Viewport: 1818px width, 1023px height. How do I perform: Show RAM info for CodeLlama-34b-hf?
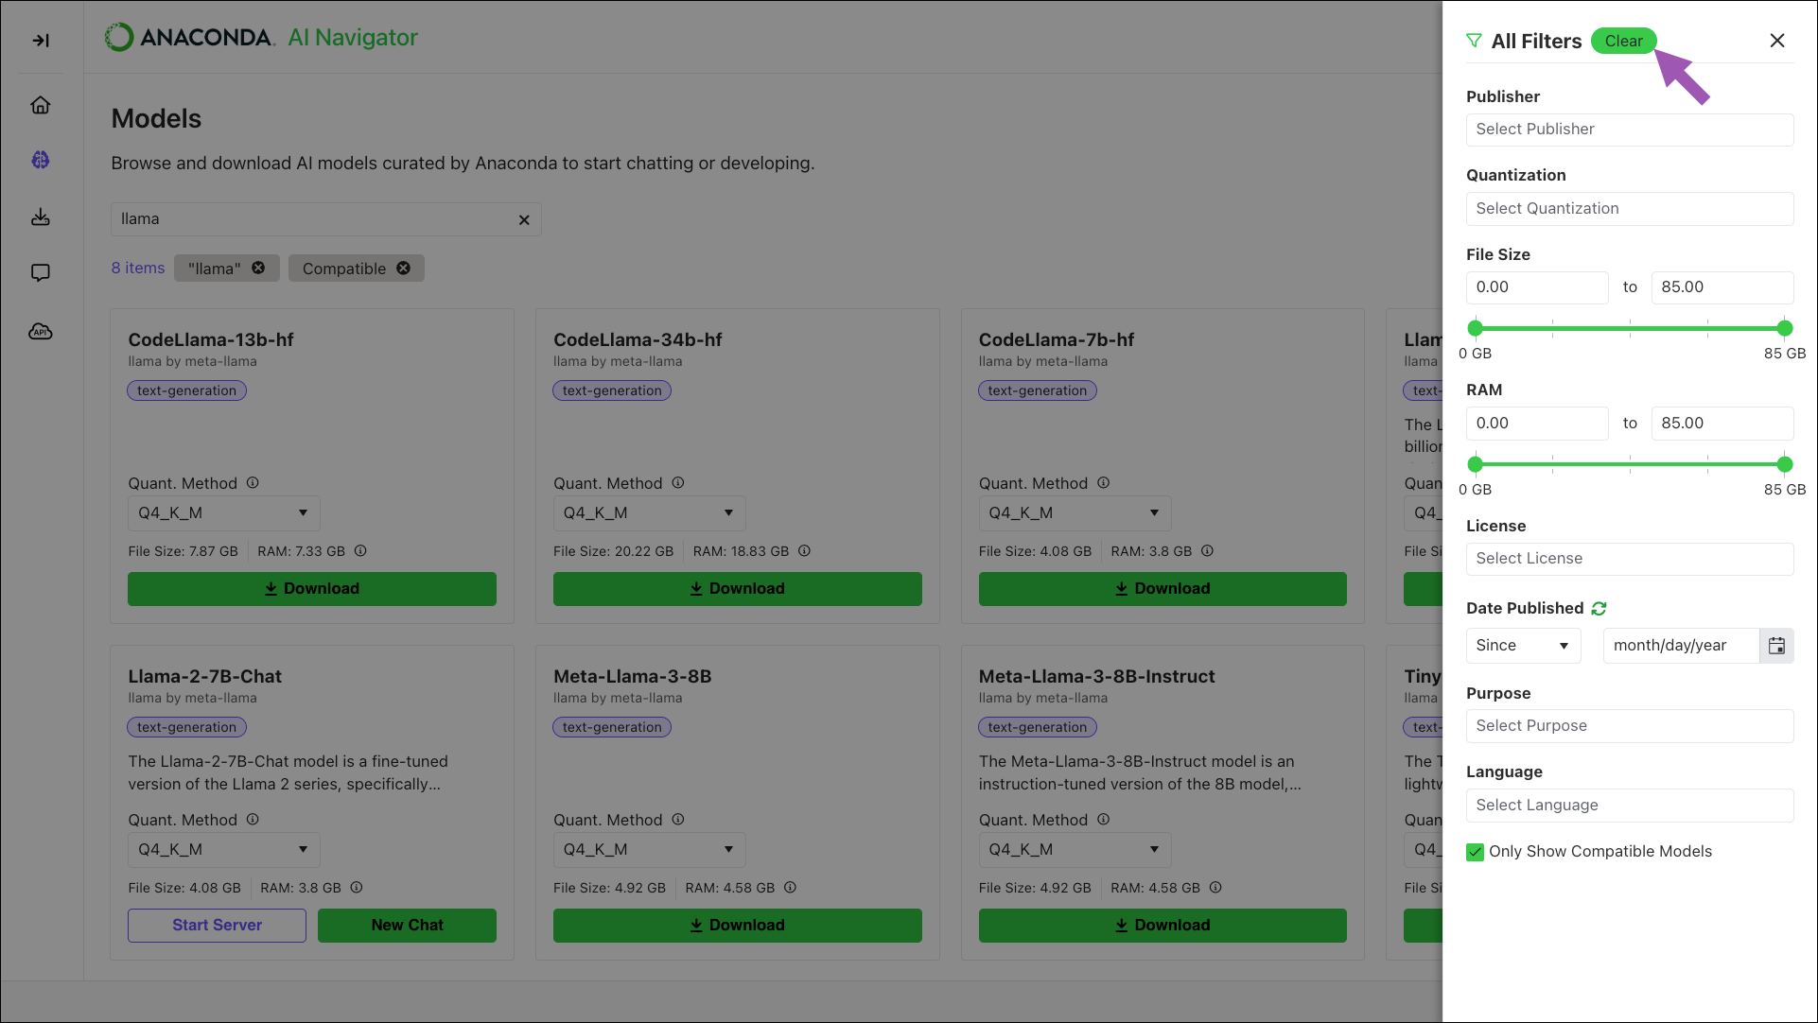pyautogui.click(x=804, y=550)
